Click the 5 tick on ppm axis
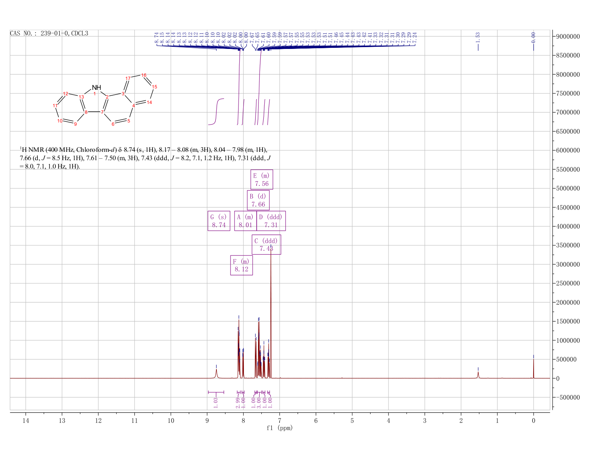Screen dimensions: 599x462 pyautogui.click(x=352, y=420)
